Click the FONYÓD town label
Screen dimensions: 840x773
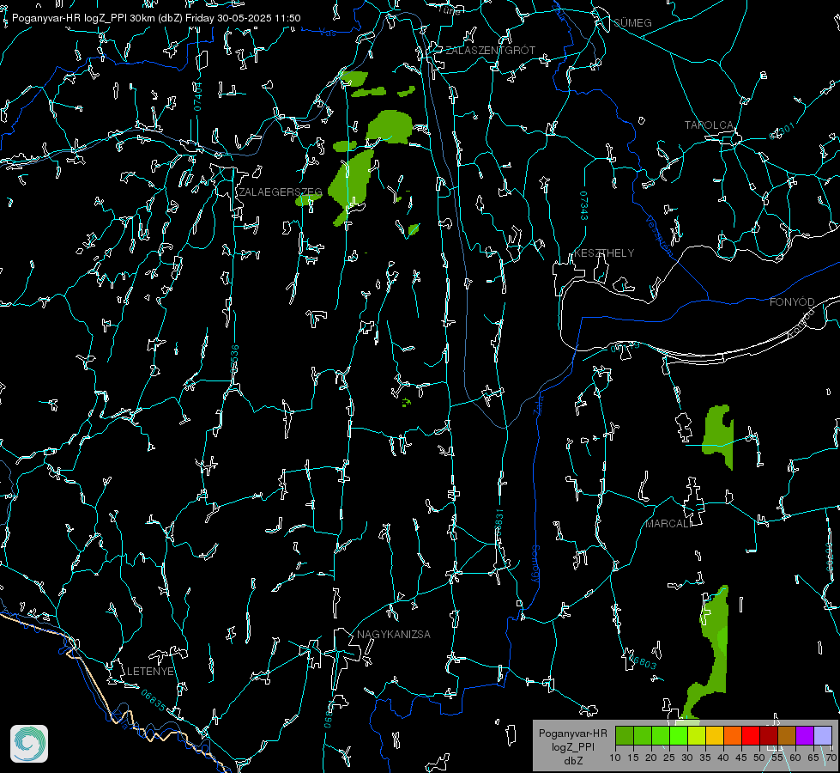tap(792, 302)
